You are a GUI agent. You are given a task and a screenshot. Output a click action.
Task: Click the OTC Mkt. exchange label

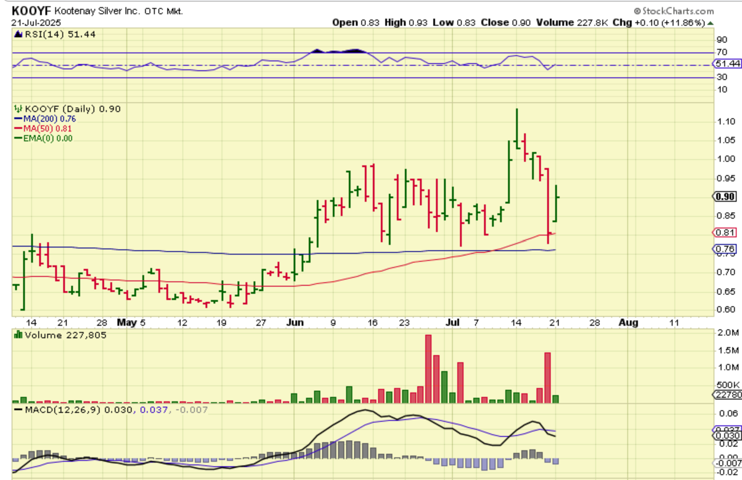(164, 11)
